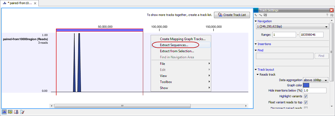Click the horizontal scrollbar thumb
Screen dimensions: 335x116
tap(122, 106)
